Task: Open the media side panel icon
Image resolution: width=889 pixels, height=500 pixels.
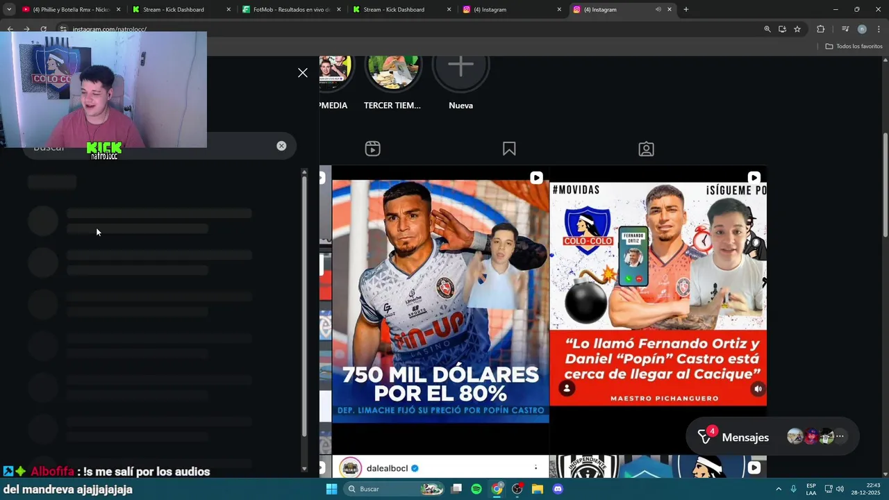Action: pyautogui.click(x=845, y=29)
